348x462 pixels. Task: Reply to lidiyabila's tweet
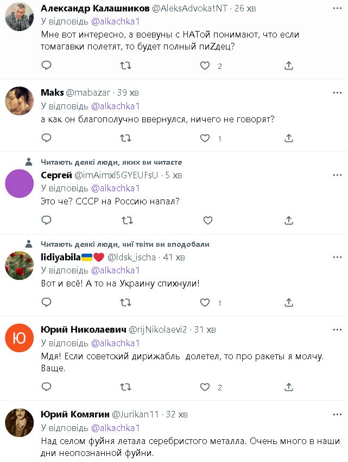point(47,303)
